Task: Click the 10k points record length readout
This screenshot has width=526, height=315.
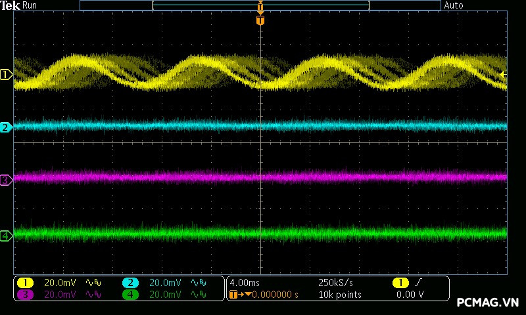Action: click(x=339, y=295)
